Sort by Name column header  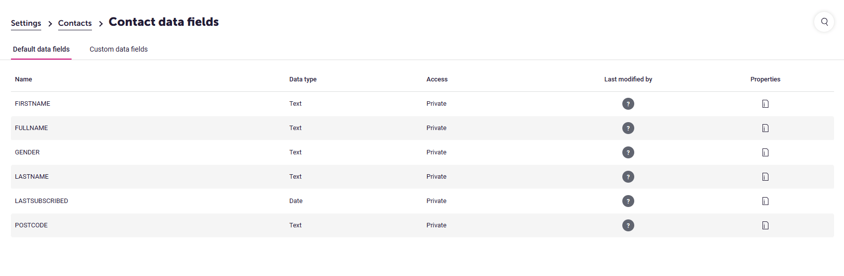click(x=23, y=79)
